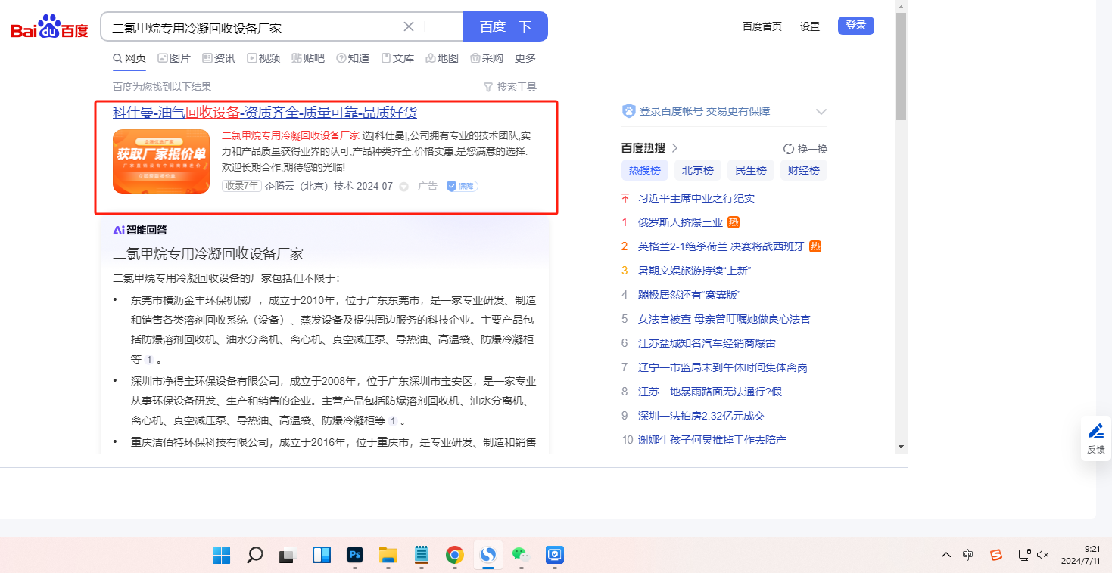Switch to the 视频 tab
This screenshot has width=1112, height=573.
click(x=263, y=58)
